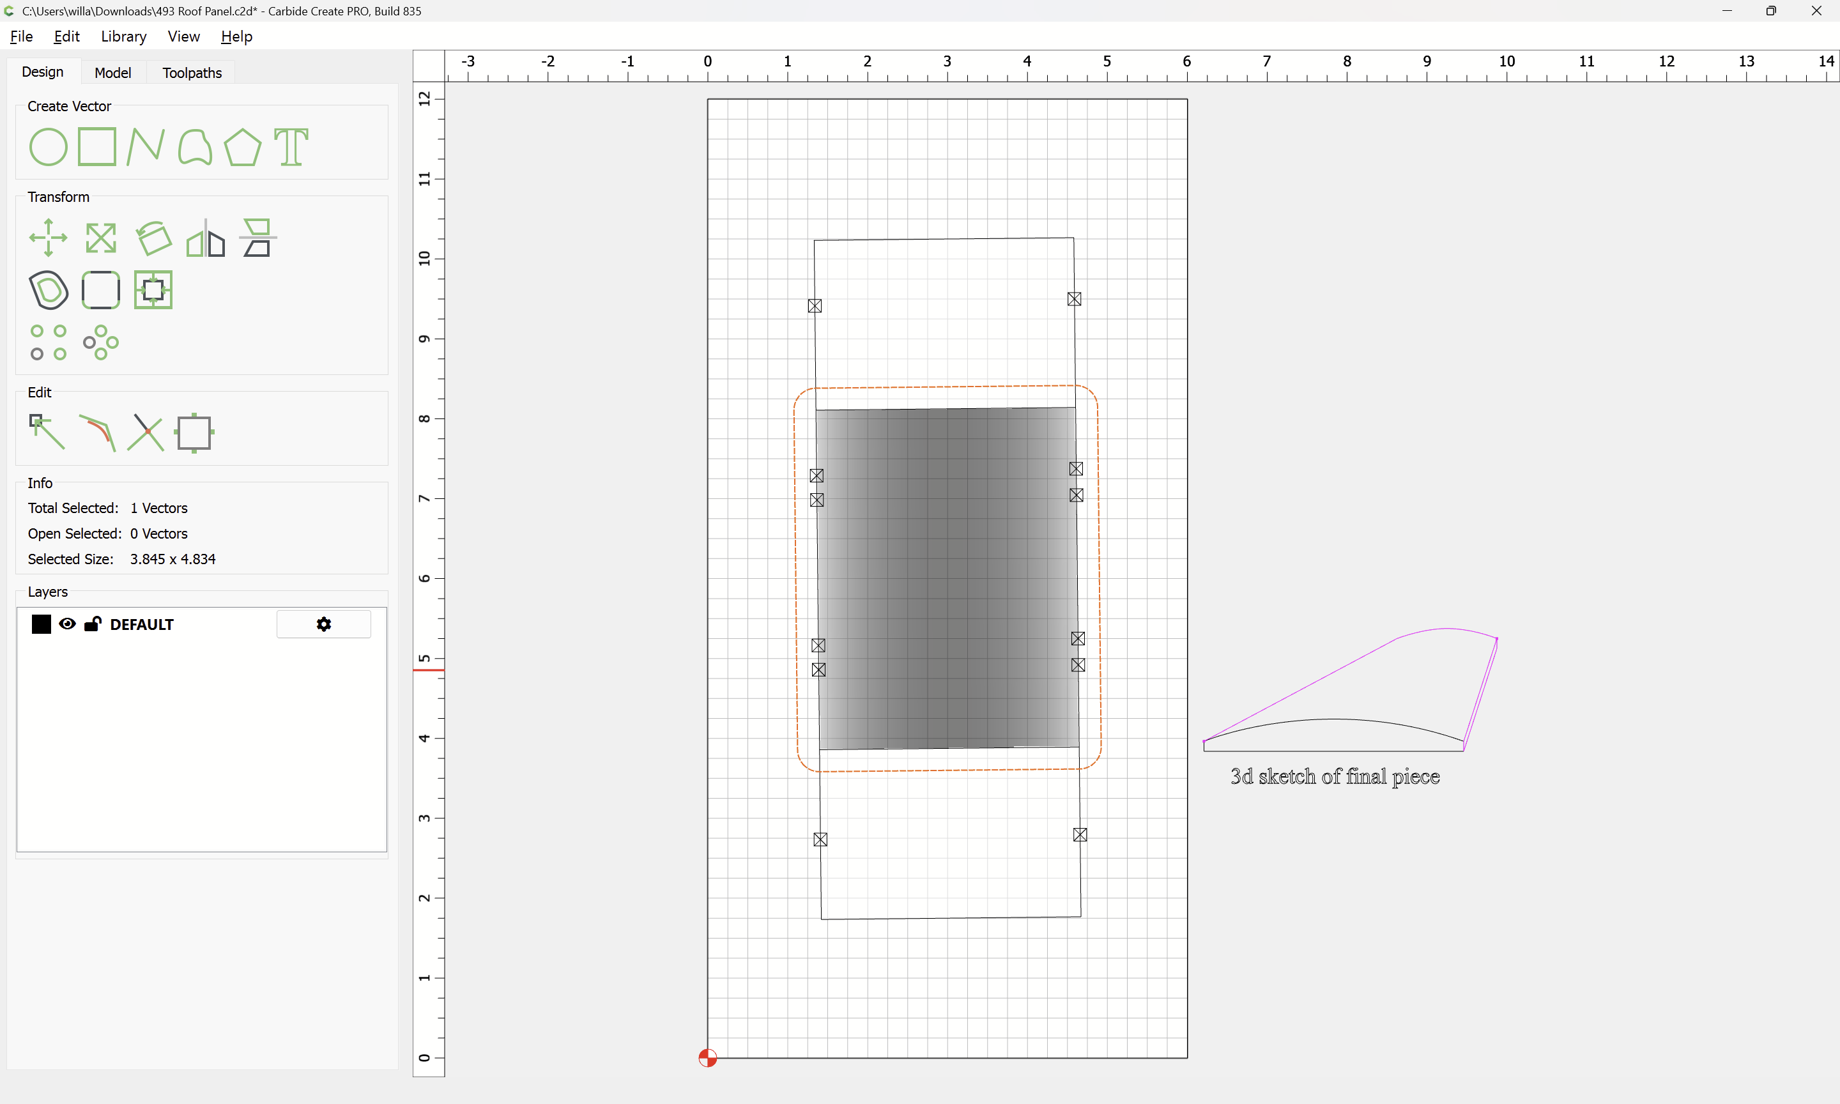1840x1104 pixels.
Task: Select the Circle vector tool
Action: coord(49,146)
